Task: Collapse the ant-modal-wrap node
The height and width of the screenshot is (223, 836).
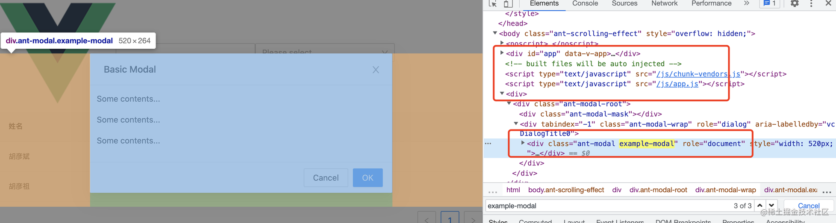Action: point(516,123)
